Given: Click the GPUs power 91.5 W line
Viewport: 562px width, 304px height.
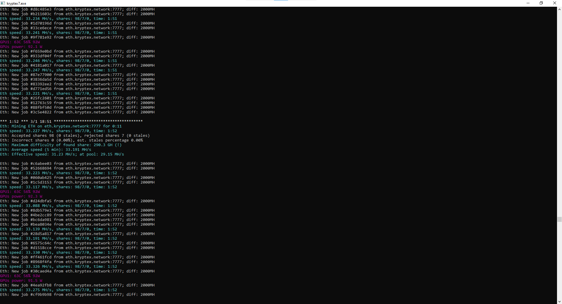Looking at the screenshot, I should click(21, 281).
